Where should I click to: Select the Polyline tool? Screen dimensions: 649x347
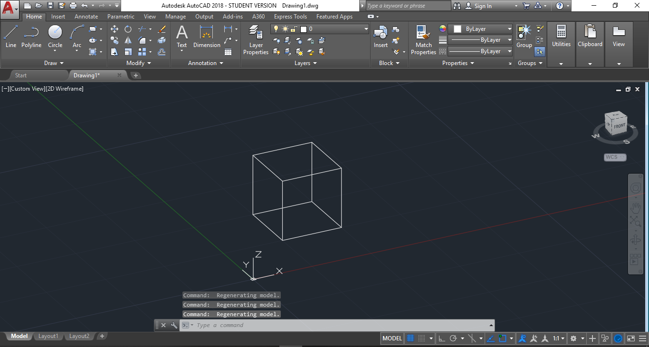(x=31, y=37)
